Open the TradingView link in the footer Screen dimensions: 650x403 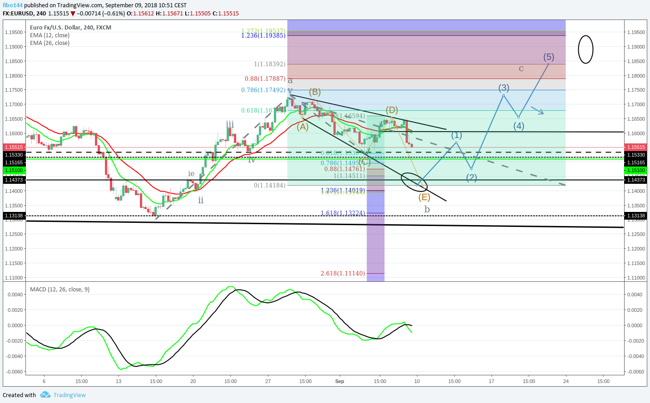pyautogui.click(x=69, y=395)
